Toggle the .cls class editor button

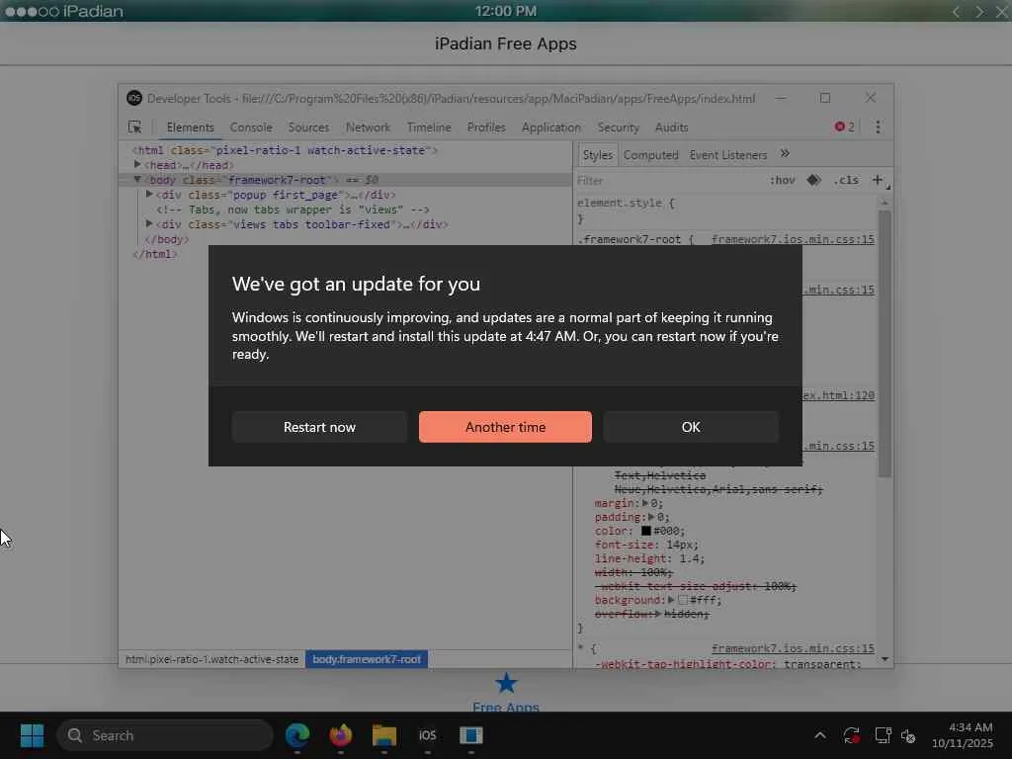click(846, 181)
